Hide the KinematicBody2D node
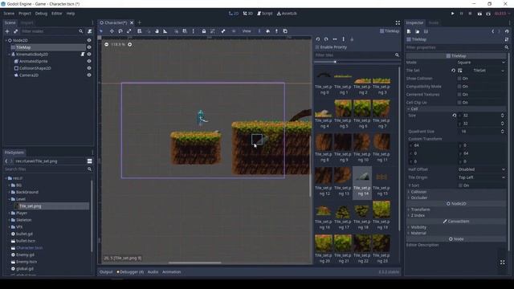 [x=89, y=54]
